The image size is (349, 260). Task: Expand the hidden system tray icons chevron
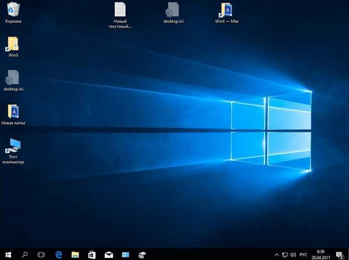[277, 254]
